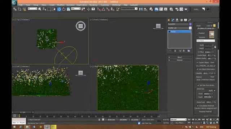Toggle Window/Crossing selection mode
Viewport: 231px width, 129px height.
point(54,9)
